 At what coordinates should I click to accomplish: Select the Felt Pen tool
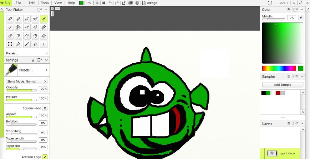(27, 27)
